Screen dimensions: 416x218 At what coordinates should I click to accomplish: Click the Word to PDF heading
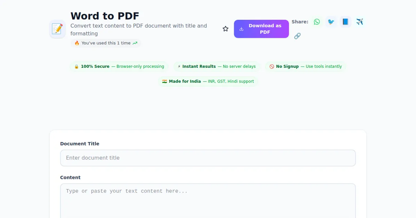(x=105, y=16)
